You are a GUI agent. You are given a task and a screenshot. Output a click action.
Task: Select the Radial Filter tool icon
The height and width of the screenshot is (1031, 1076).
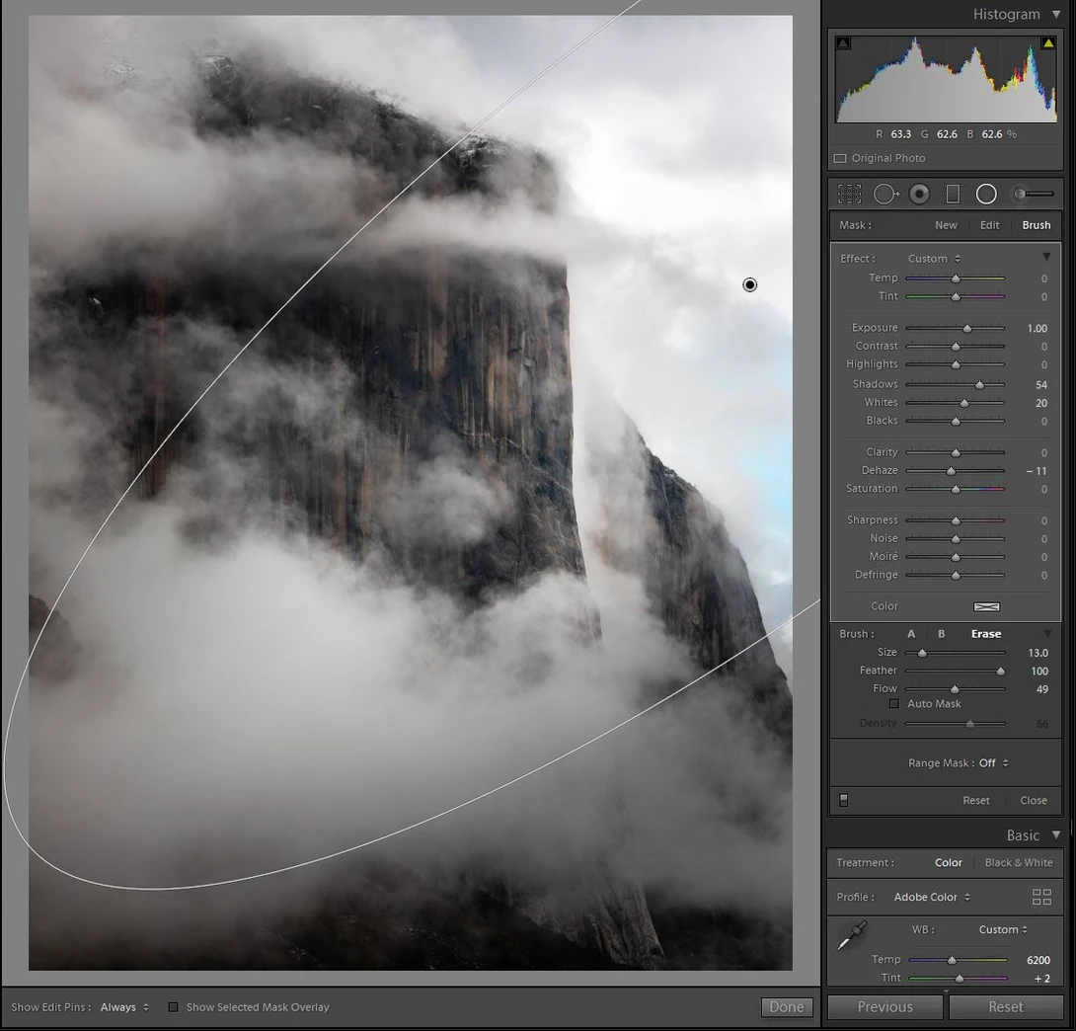pyautogui.click(x=986, y=195)
